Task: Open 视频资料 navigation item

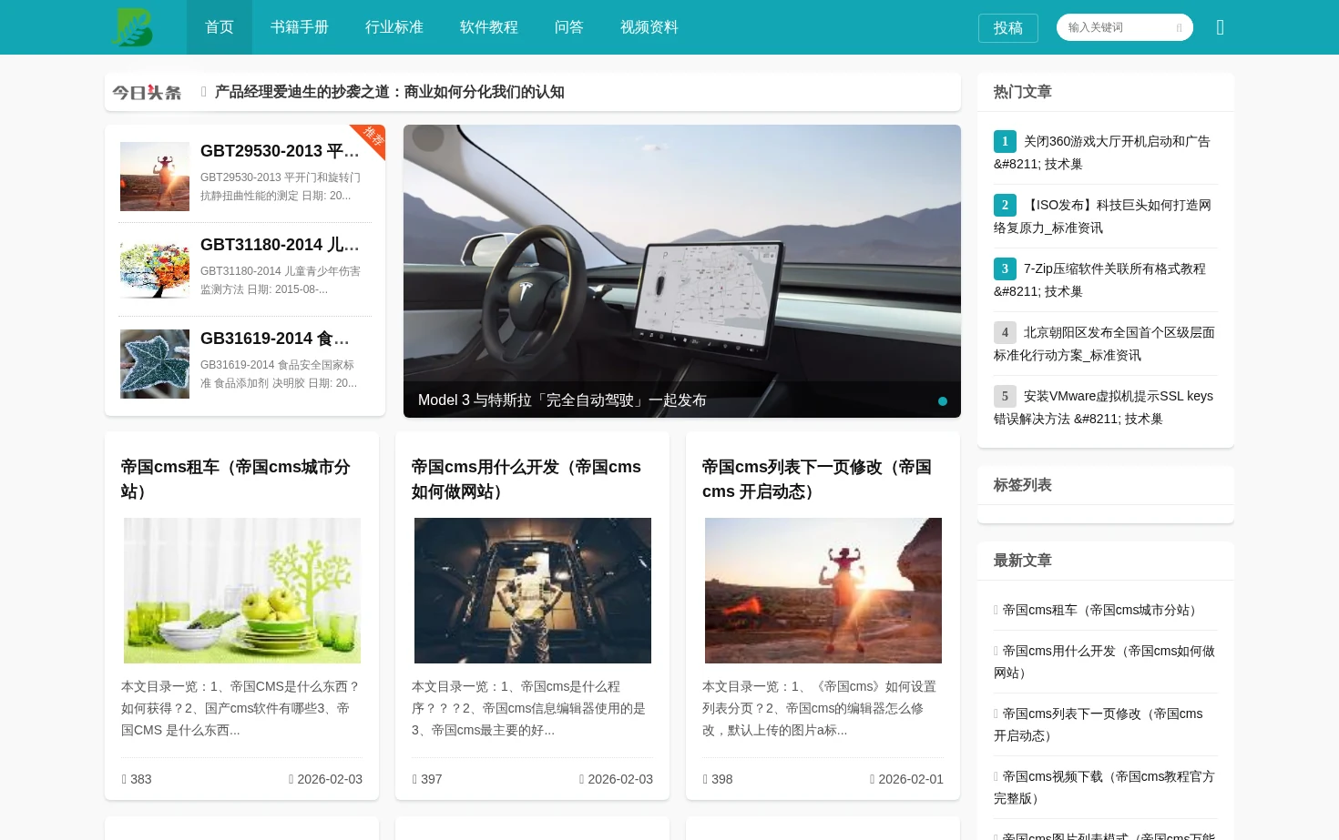Action: [649, 27]
